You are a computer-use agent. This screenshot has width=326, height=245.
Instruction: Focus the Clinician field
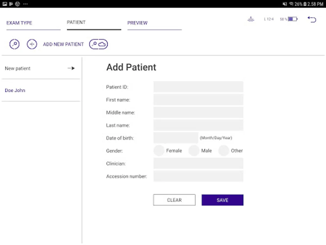(198, 163)
